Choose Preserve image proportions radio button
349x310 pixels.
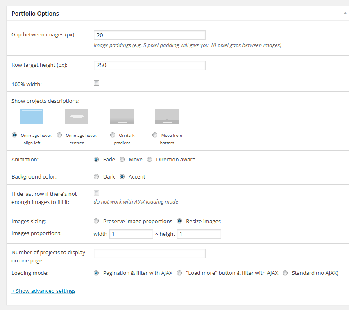click(96, 221)
